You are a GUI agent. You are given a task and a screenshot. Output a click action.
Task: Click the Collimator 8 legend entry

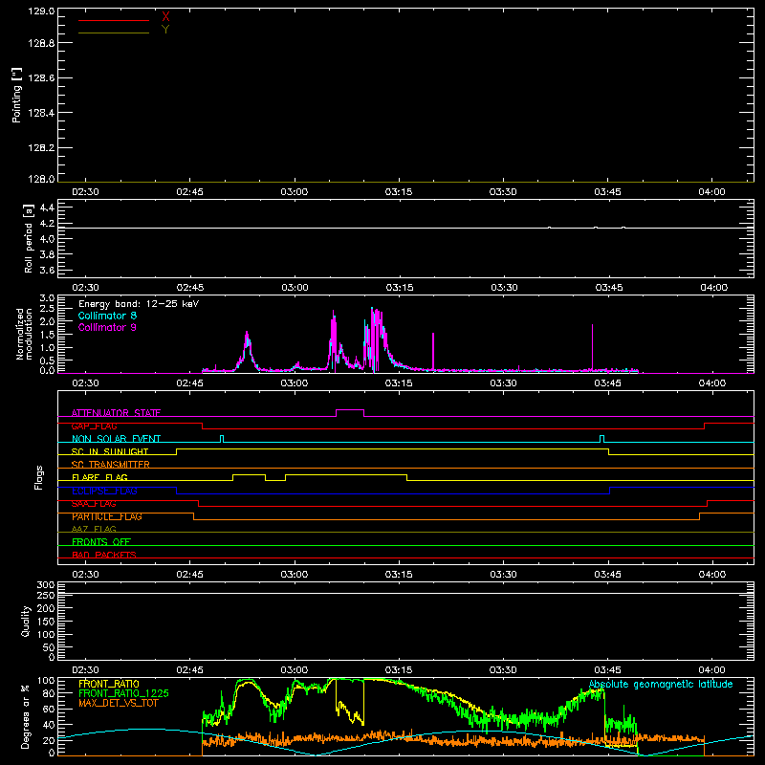[x=107, y=316]
